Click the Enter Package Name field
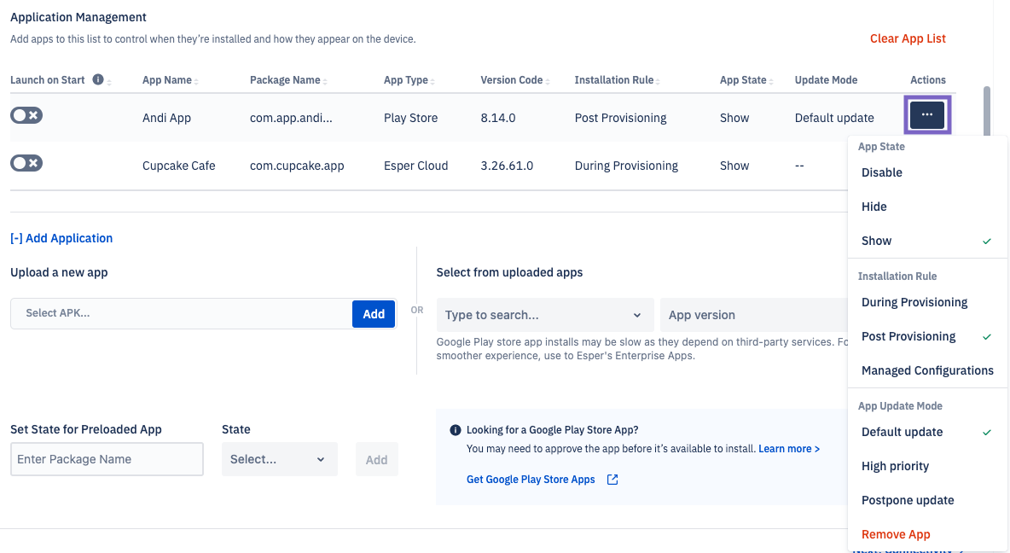Image resolution: width=1010 pixels, height=553 pixels. [107, 459]
